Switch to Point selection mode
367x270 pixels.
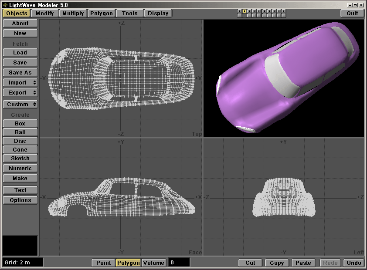[103, 263]
